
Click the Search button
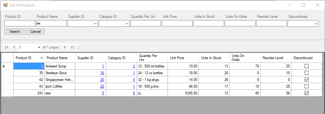click(x=15, y=32)
